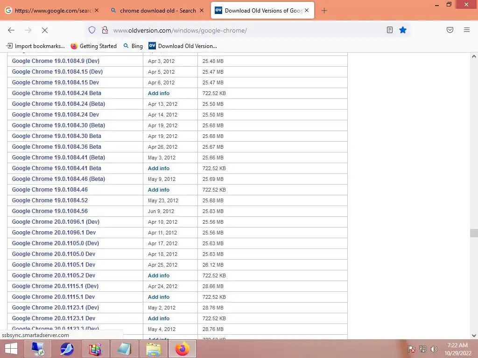
Task: Open a new tab with plus button
Action: tap(324, 11)
